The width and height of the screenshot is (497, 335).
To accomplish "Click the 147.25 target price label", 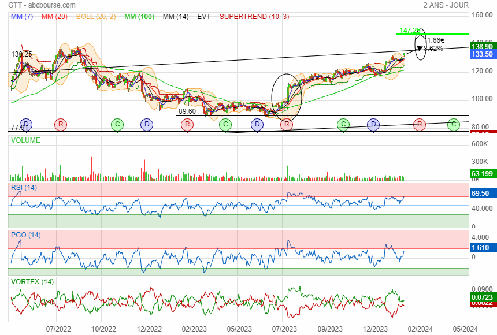I will point(410,31).
